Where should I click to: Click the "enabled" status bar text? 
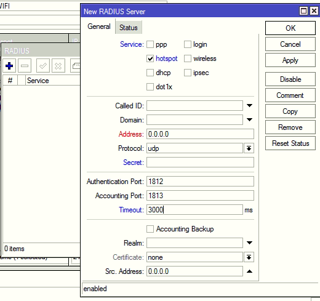(x=95, y=289)
